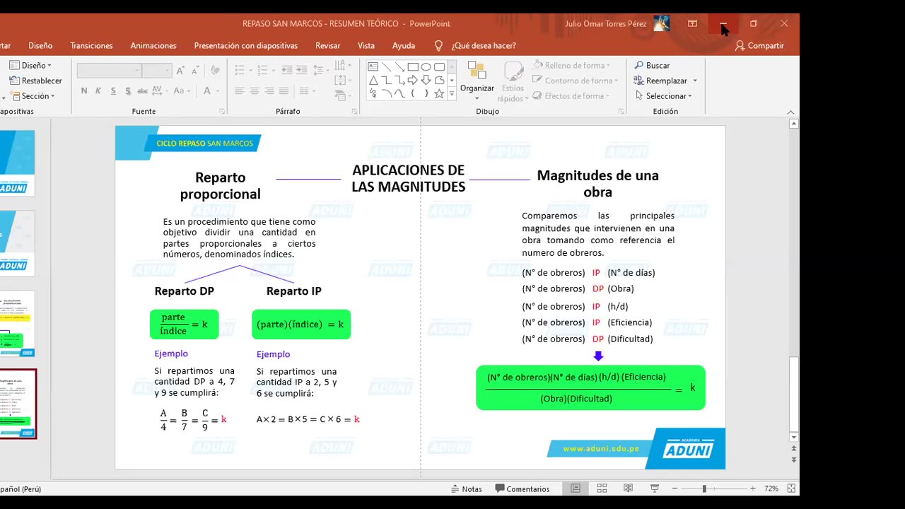Choose the rounded rectangle shape
The height and width of the screenshot is (509, 905).
point(439,66)
